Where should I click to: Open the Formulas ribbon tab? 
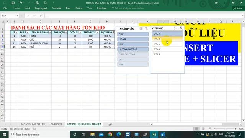[x=56, y=8]
